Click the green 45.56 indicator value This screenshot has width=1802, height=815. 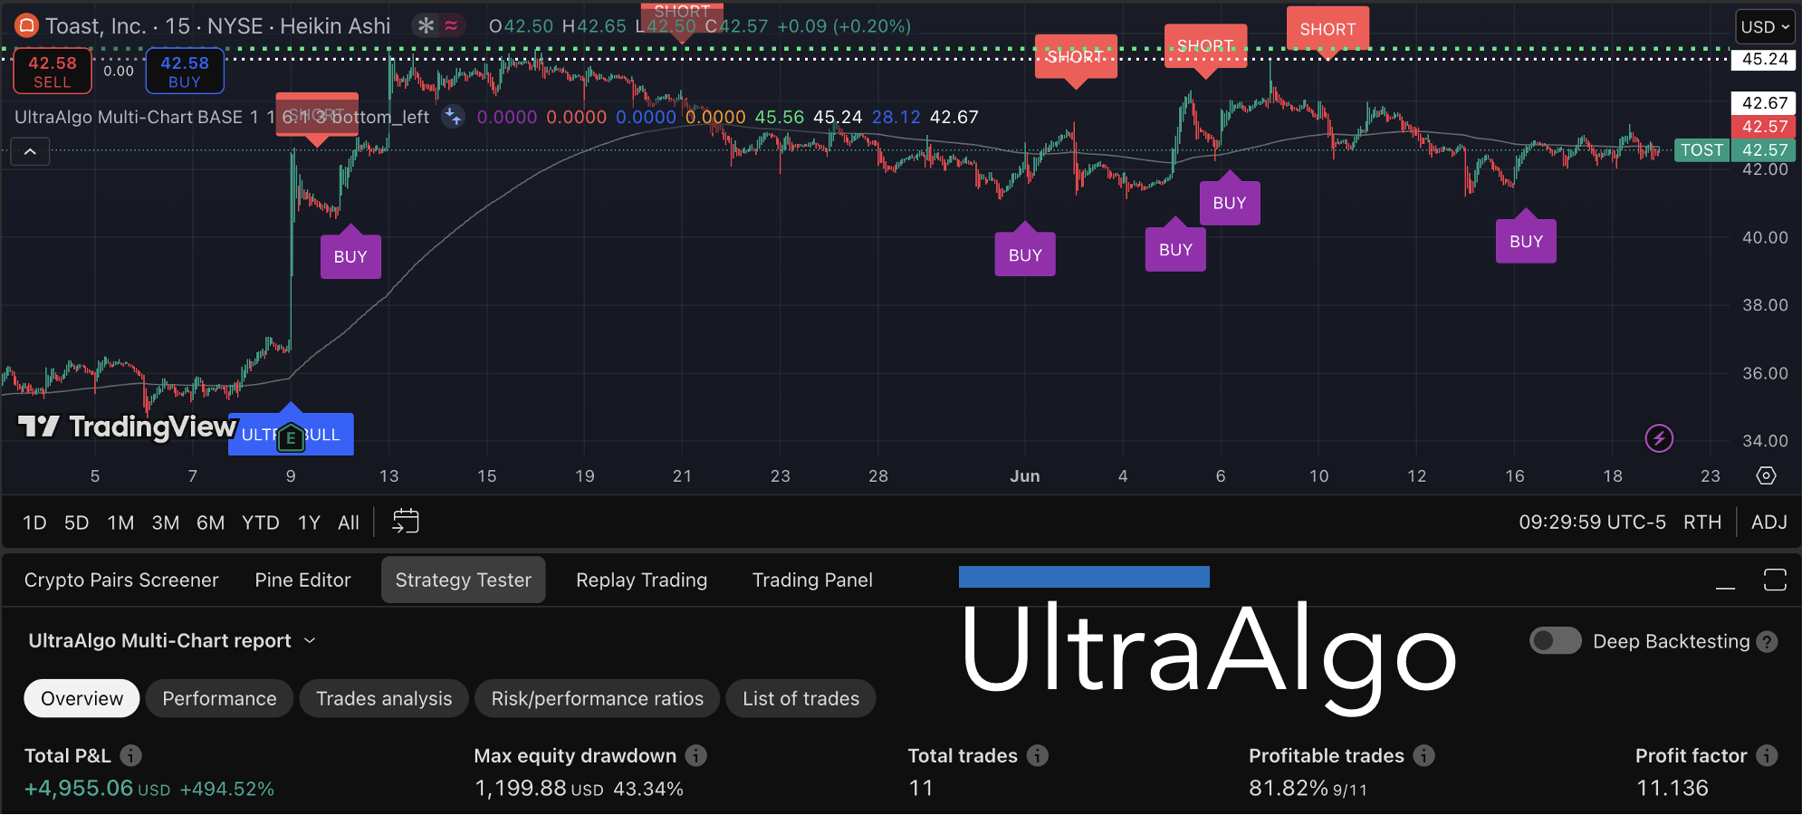780,117
